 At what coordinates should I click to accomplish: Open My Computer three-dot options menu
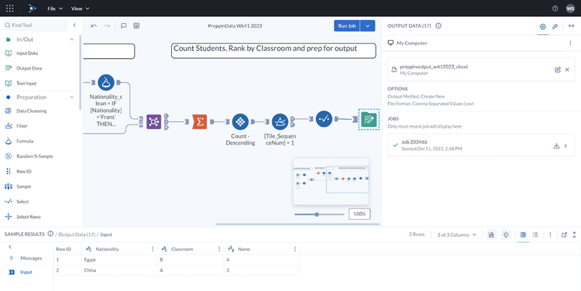click(570, 43)
